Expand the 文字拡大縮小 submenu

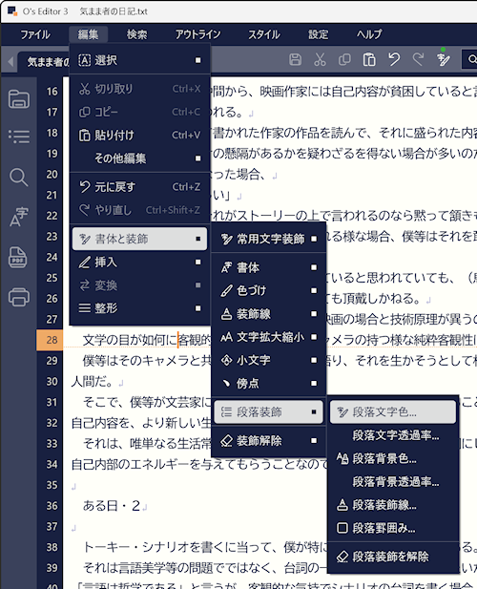point(268,337)
